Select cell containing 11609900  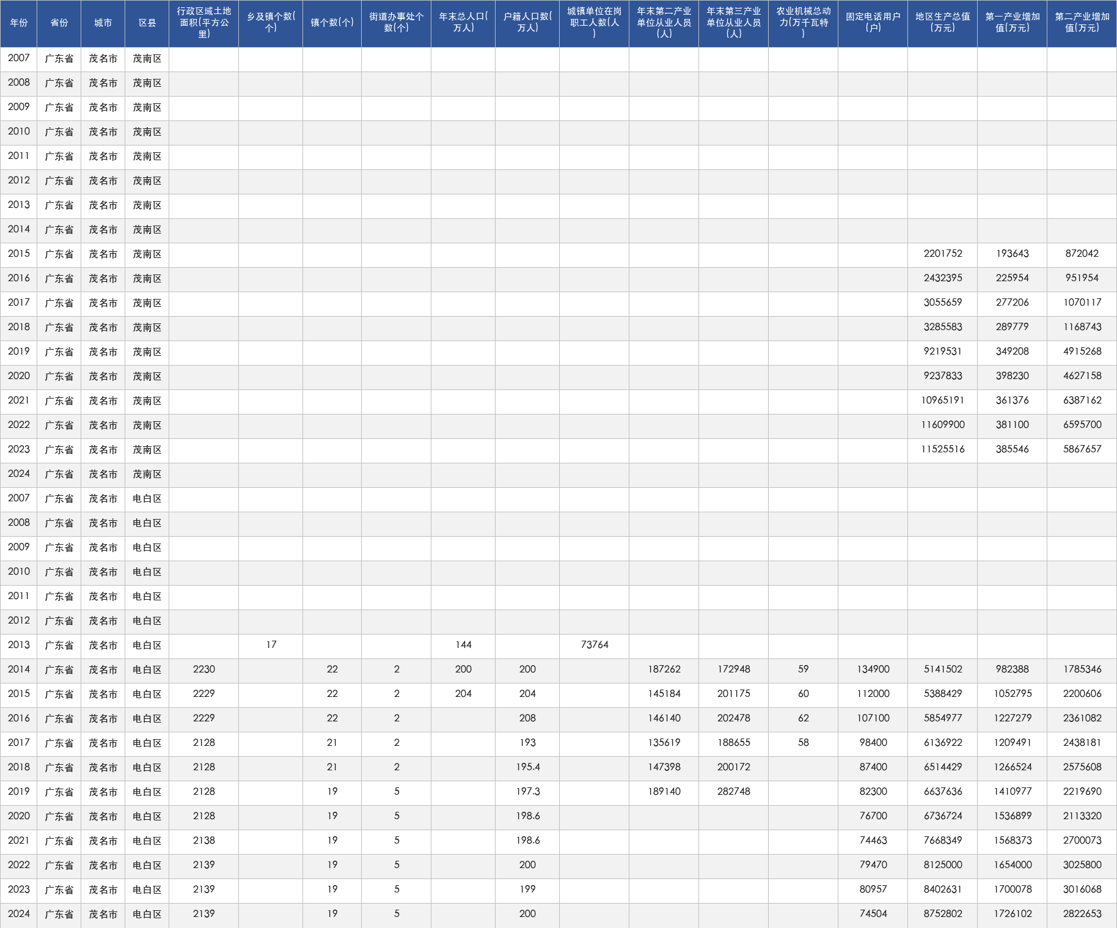click(x=942, y=425)
